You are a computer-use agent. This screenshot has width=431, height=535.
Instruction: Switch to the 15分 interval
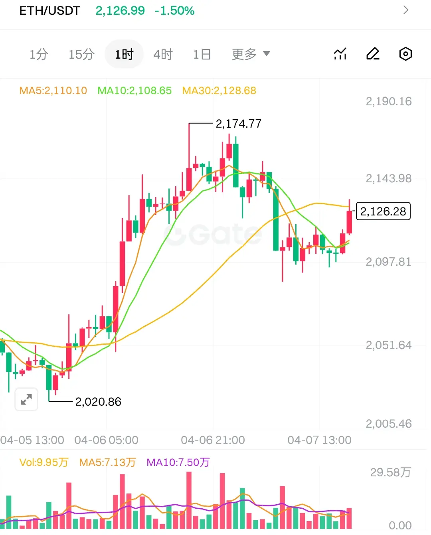81,54
